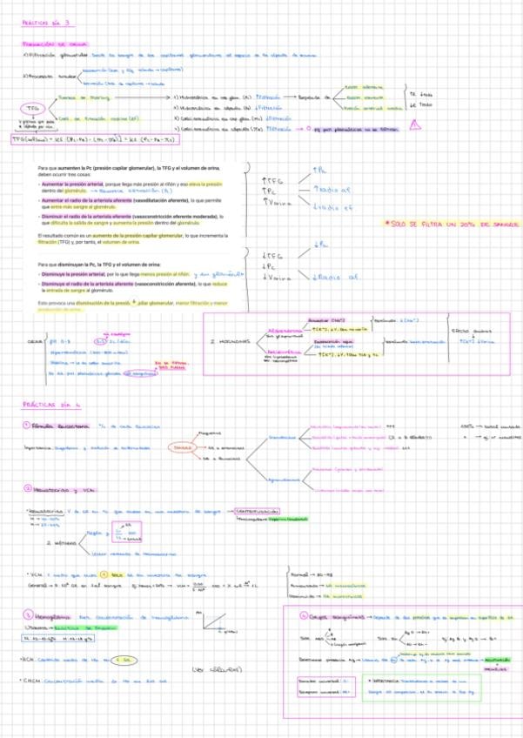Select 'Disminuir el radio de la arteriola eferente'

[87, 217]
